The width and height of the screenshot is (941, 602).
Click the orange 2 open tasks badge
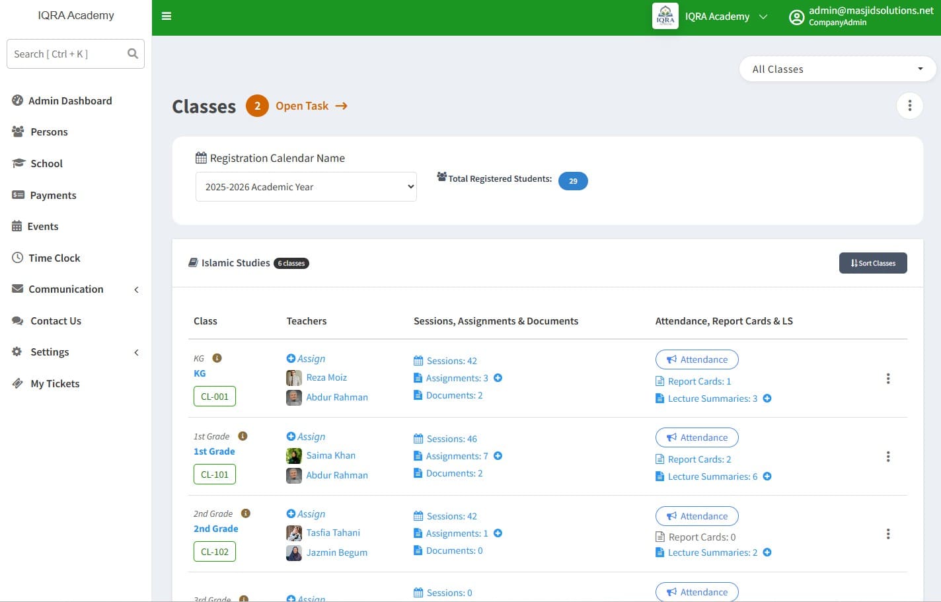257,106
